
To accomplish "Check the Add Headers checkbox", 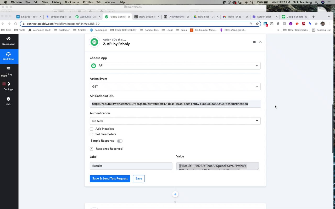I will [91, 129].
